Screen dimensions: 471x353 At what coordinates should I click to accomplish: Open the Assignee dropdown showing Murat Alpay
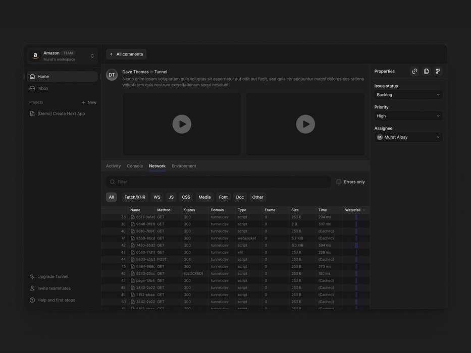tap(408, 137)
